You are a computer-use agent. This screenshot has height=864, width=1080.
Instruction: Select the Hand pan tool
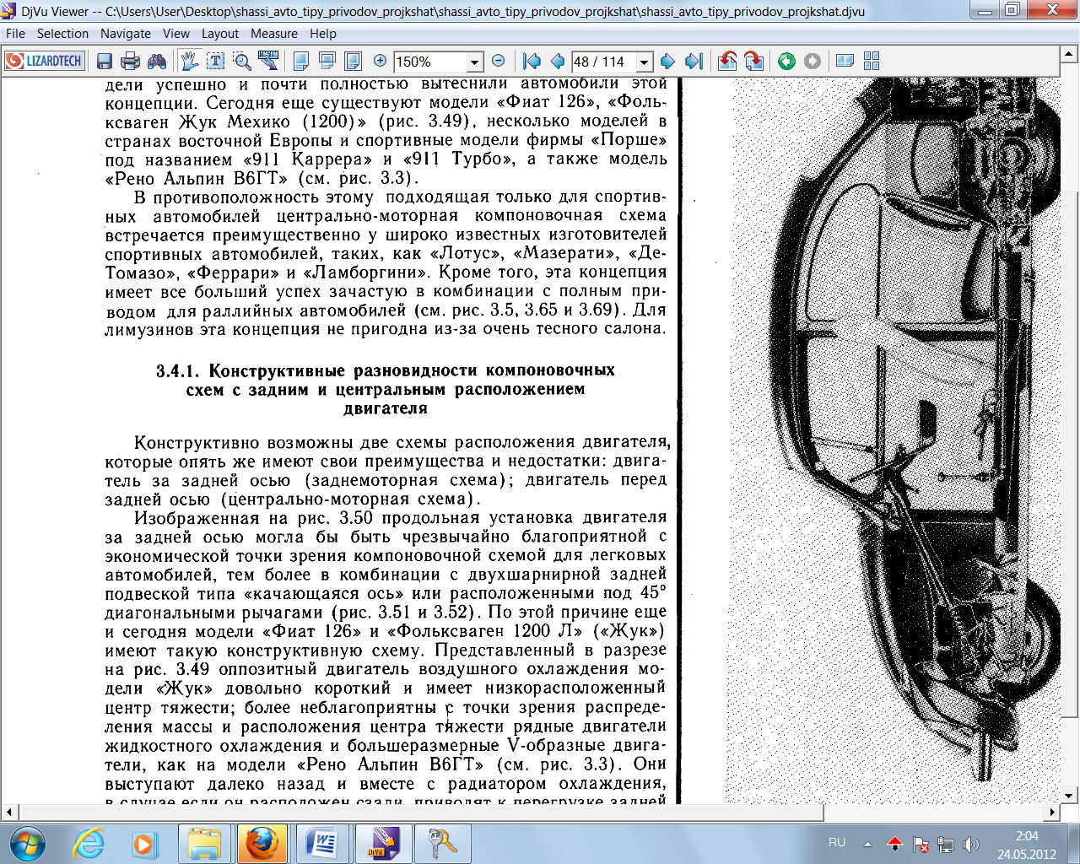coord(189,61)
